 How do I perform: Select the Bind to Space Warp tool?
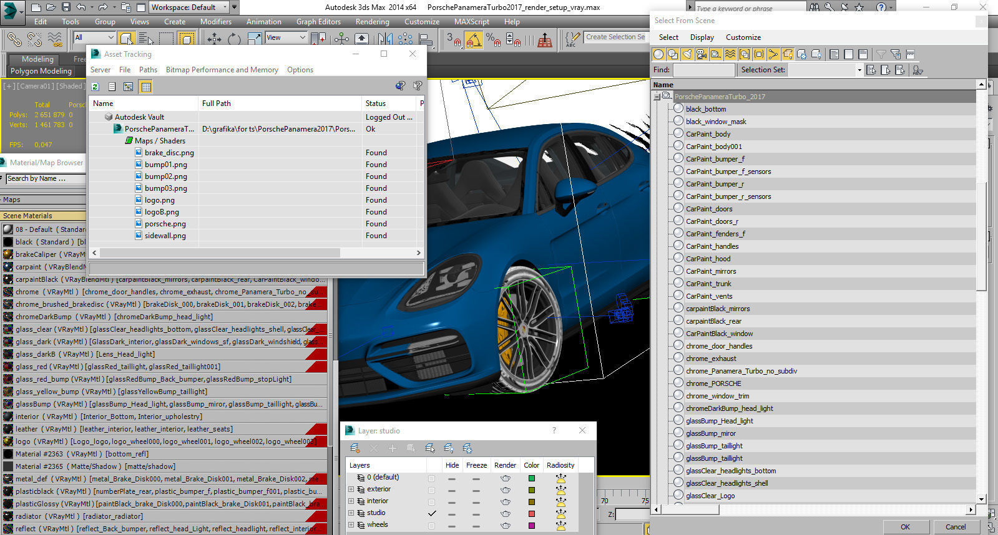click(x=56, y=39)
